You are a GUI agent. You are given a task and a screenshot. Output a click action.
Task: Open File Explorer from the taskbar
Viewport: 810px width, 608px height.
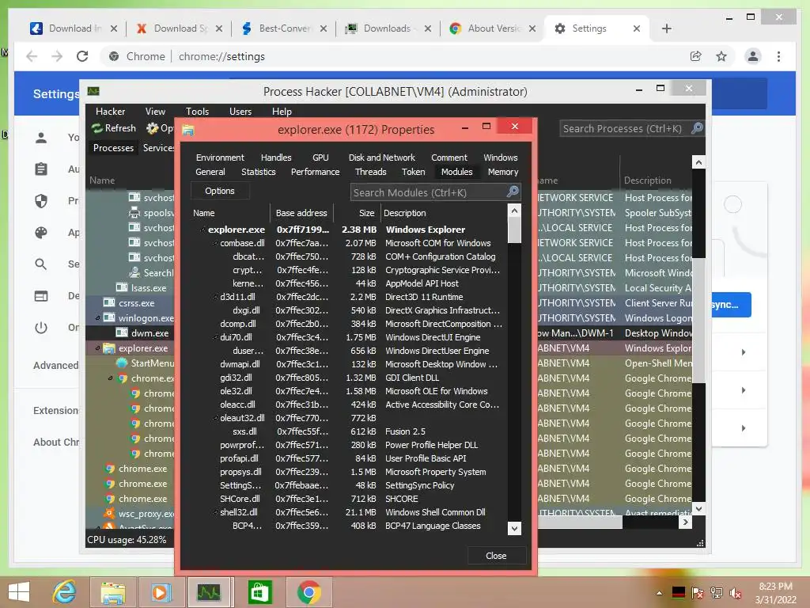pos(112,592)
